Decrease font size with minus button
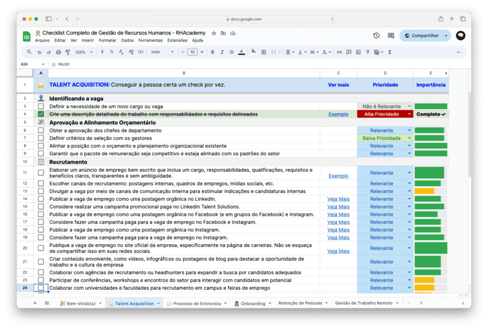 183,52
